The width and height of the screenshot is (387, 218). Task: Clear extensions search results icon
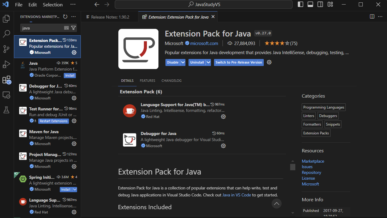[66, 28]
